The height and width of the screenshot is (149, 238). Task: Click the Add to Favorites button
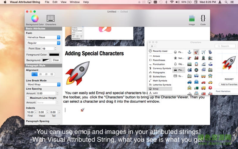pyautogui.click(x=228, y=84)
